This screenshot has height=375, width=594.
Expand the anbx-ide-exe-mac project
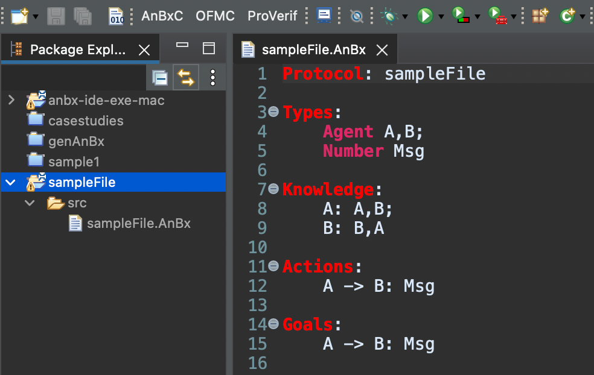[11, 100]
